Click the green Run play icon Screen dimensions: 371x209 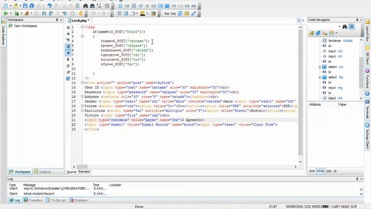(x=6, y=13)
